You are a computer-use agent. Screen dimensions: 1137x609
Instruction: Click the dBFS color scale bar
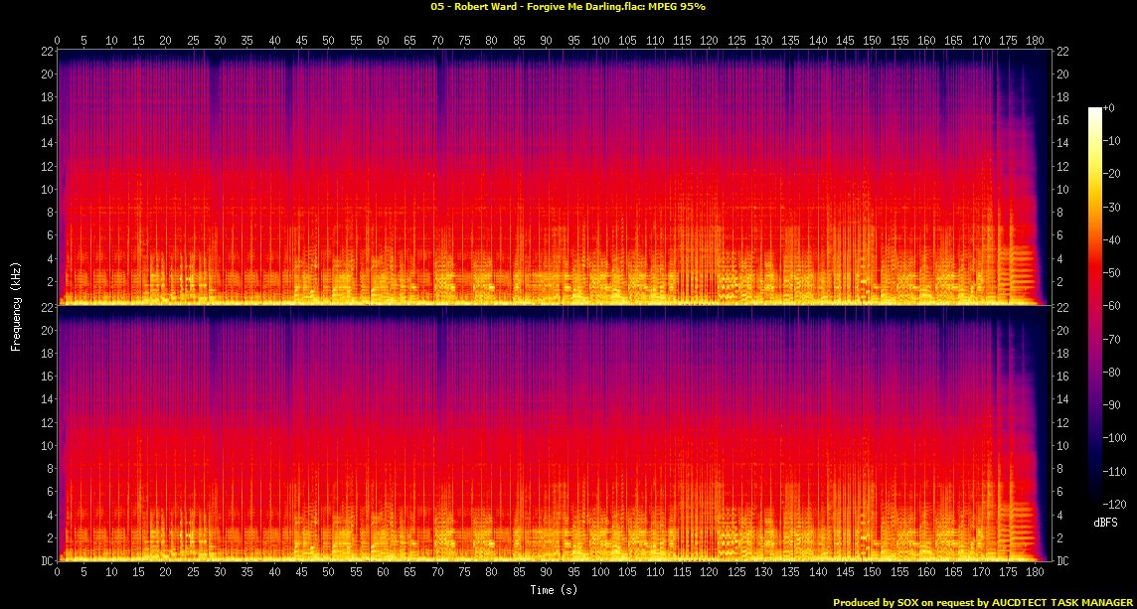[x=1095, y=306]
